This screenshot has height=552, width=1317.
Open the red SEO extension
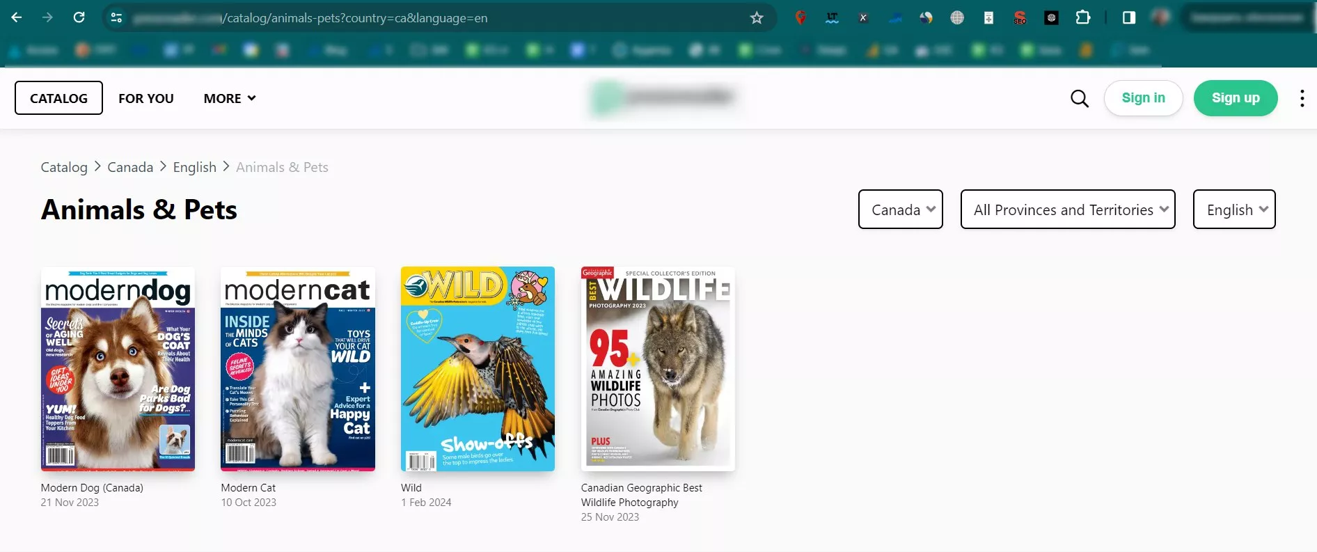tap(1020, 18)
